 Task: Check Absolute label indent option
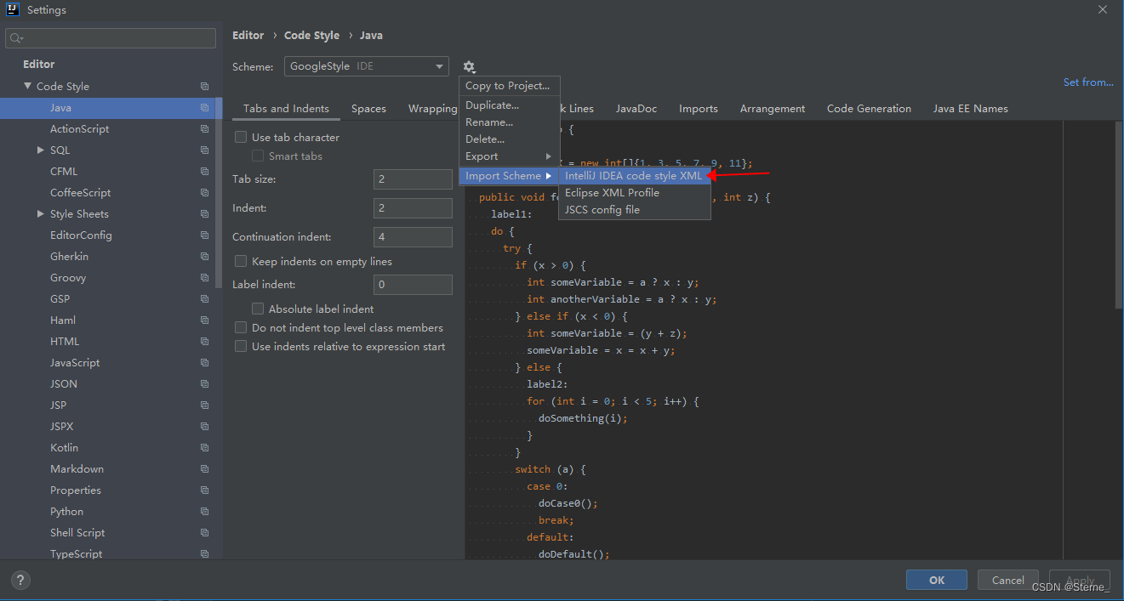click(x=258, y=309)
